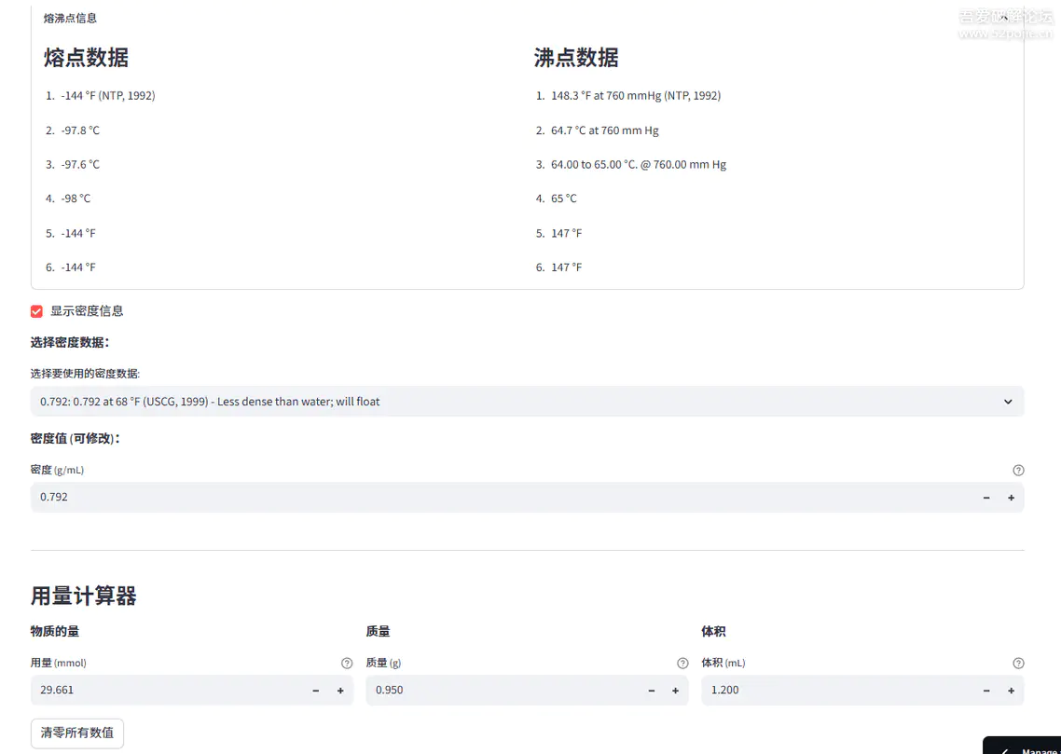Decrease the mass value with minus
The image size is (1061, 754).
point(652,691)
